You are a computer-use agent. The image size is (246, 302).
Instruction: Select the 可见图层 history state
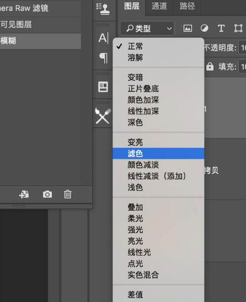point(40,24)
